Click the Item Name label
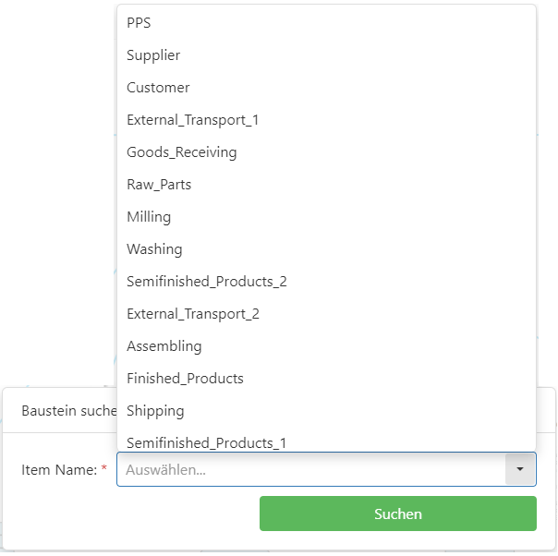This screenshot has width=558, height=556. tap(58, 470)
